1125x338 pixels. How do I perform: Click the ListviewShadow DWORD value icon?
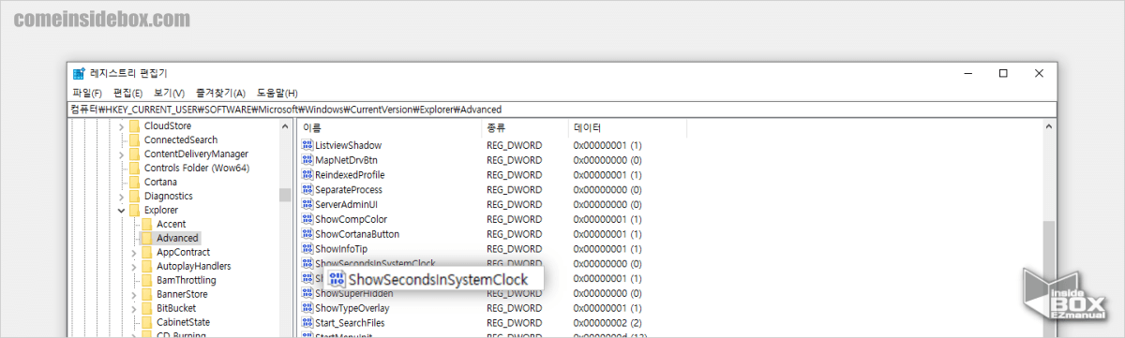307,145
